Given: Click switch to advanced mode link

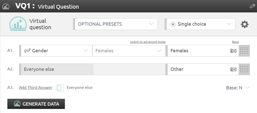Looking at the screenshot, I should coord(148,42).
